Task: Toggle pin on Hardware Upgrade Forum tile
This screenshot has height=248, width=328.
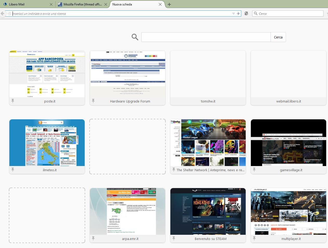Action: (x=93, y=101)
